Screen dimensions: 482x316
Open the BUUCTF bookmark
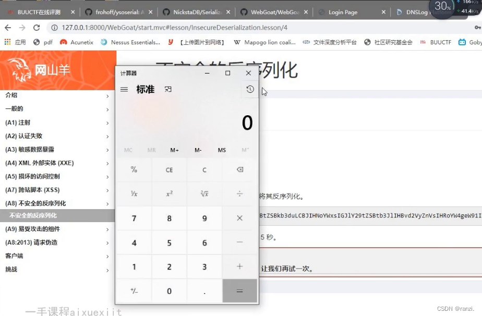tap(436, 42)
